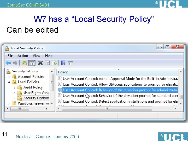Toggle Show/Hide Console Tree icon
188x141 pixels.
click(32, 63)
